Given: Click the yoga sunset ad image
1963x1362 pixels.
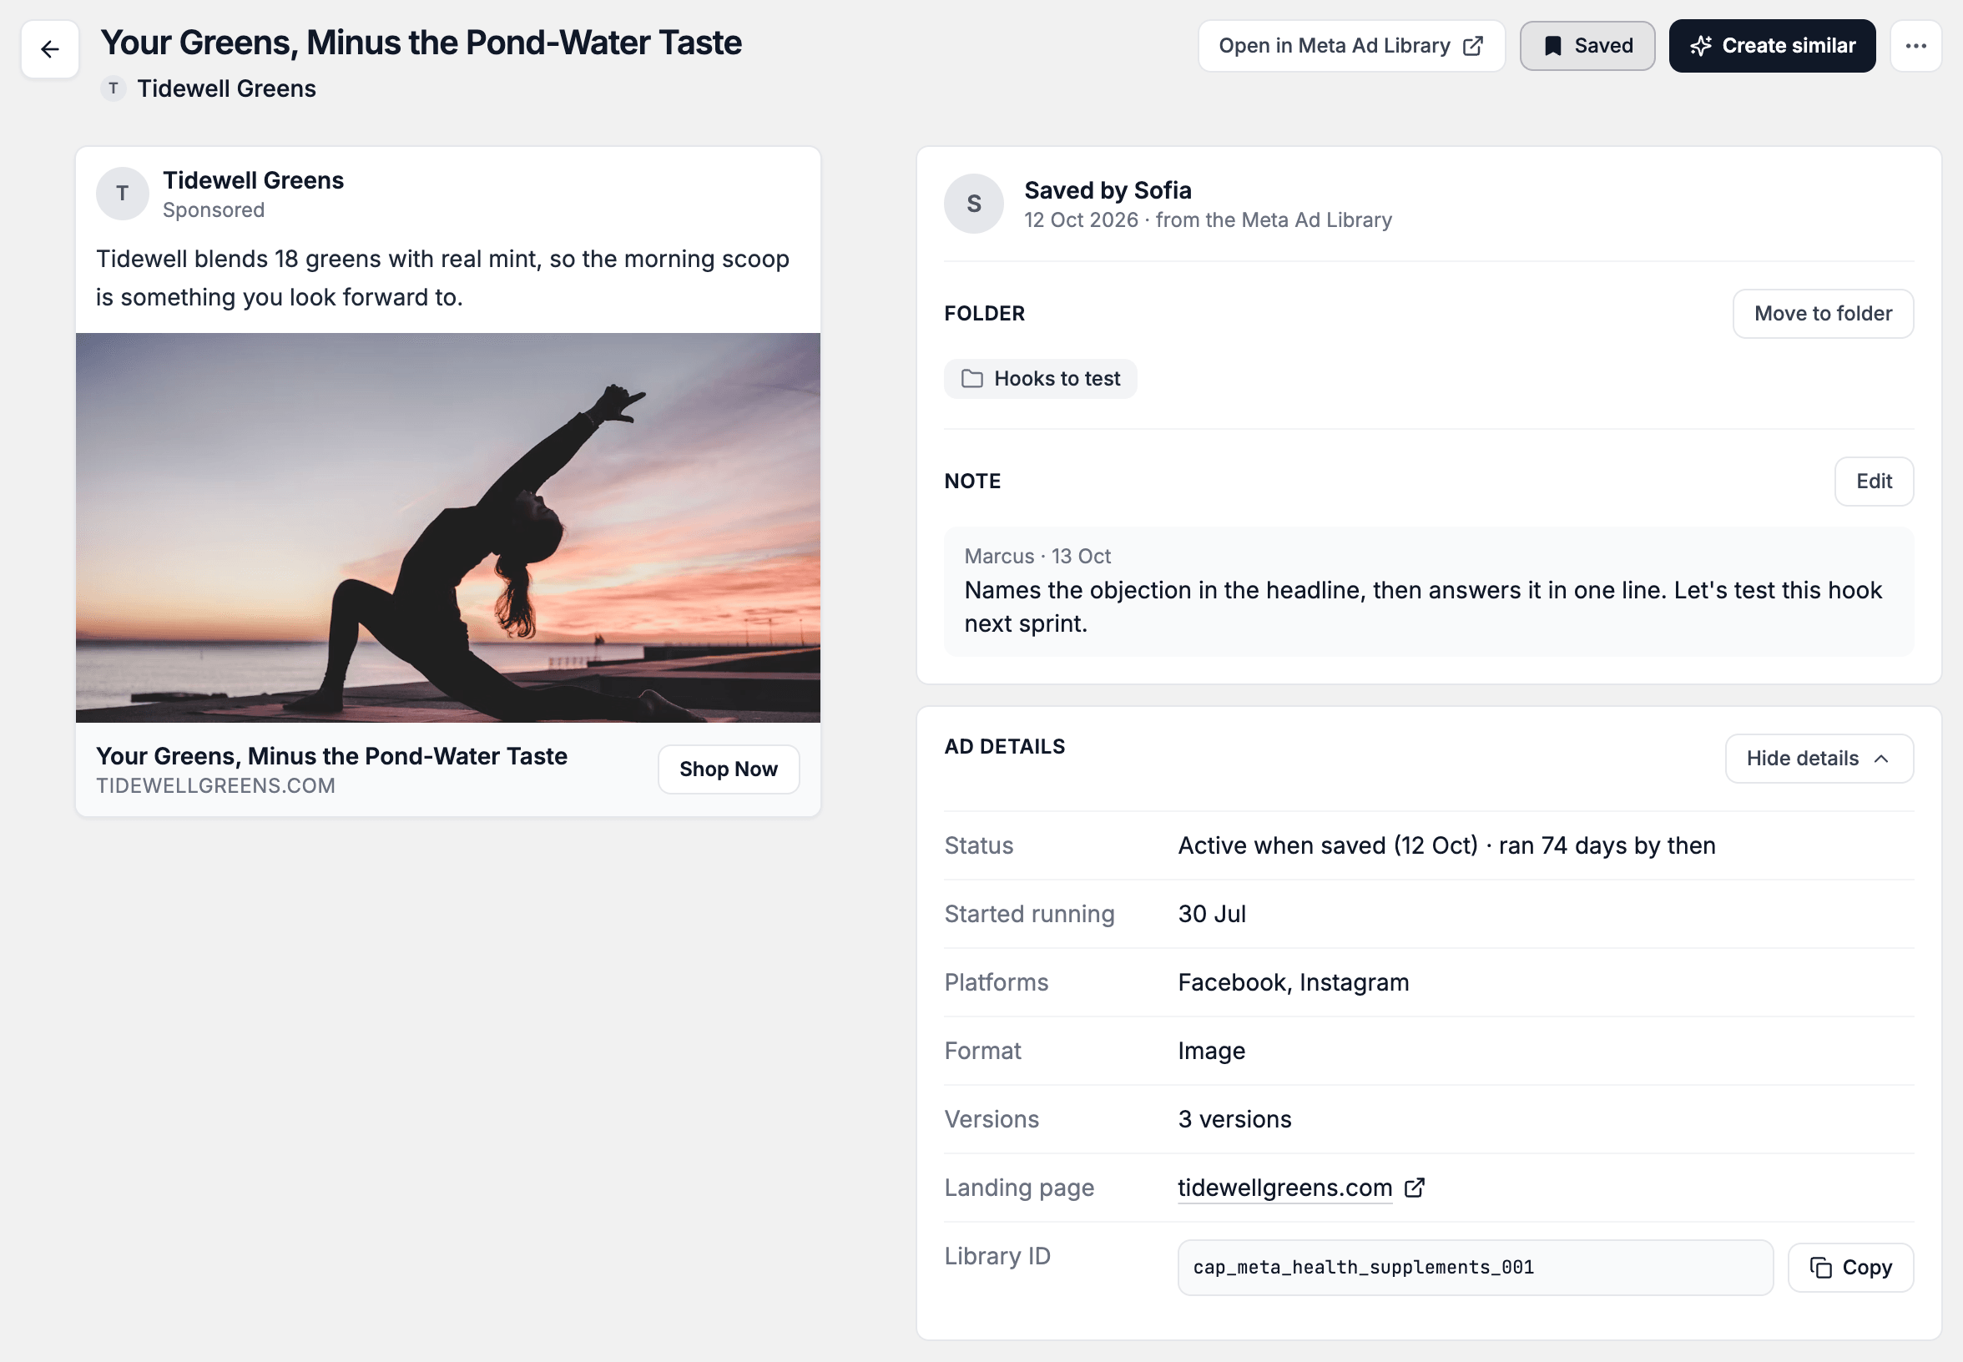Looking at the screenshot, I should point(447,527).
